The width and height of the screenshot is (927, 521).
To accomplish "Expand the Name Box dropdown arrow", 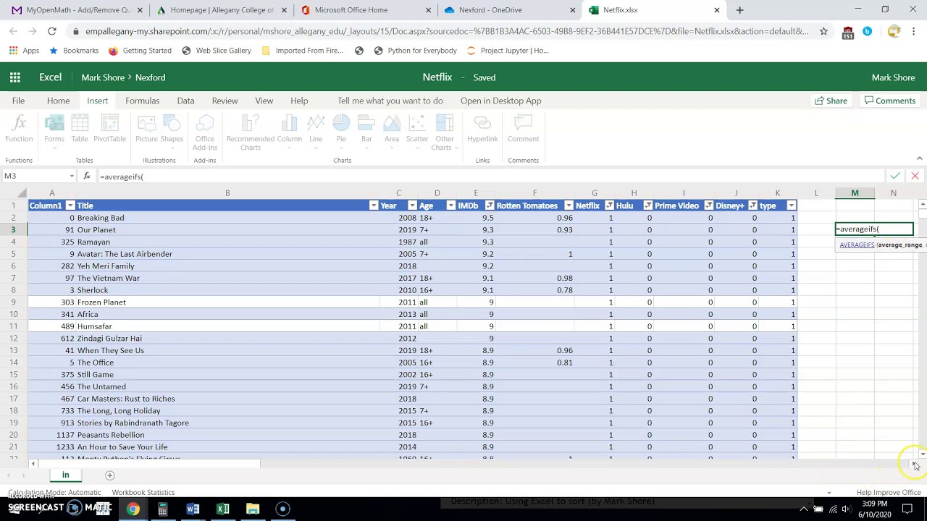I will tap(72, 177).
